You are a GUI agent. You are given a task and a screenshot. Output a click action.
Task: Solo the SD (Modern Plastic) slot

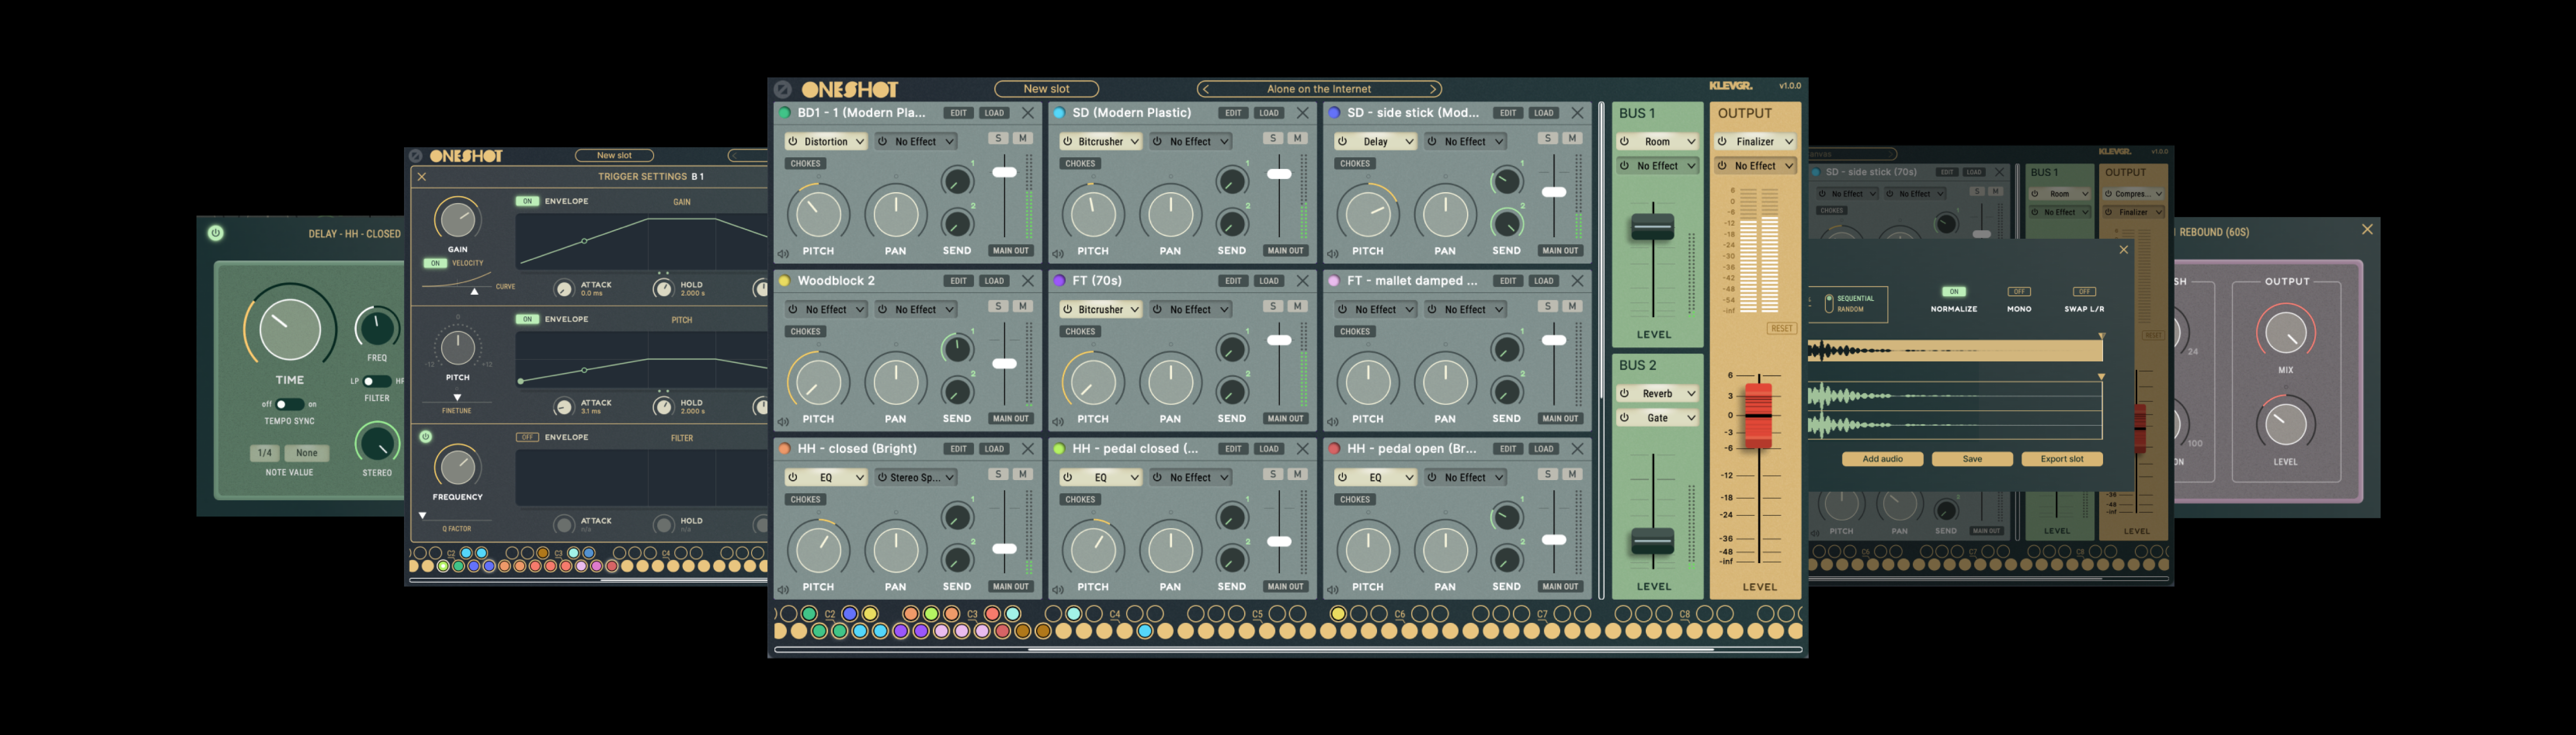(x=1273, y=138)
